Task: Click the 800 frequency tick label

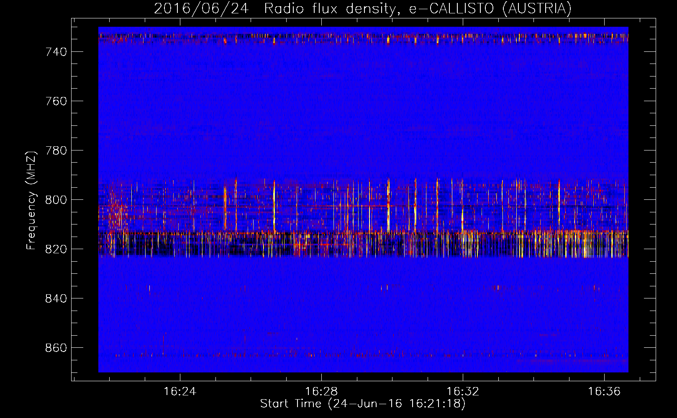Action: [x=56, y=200]
